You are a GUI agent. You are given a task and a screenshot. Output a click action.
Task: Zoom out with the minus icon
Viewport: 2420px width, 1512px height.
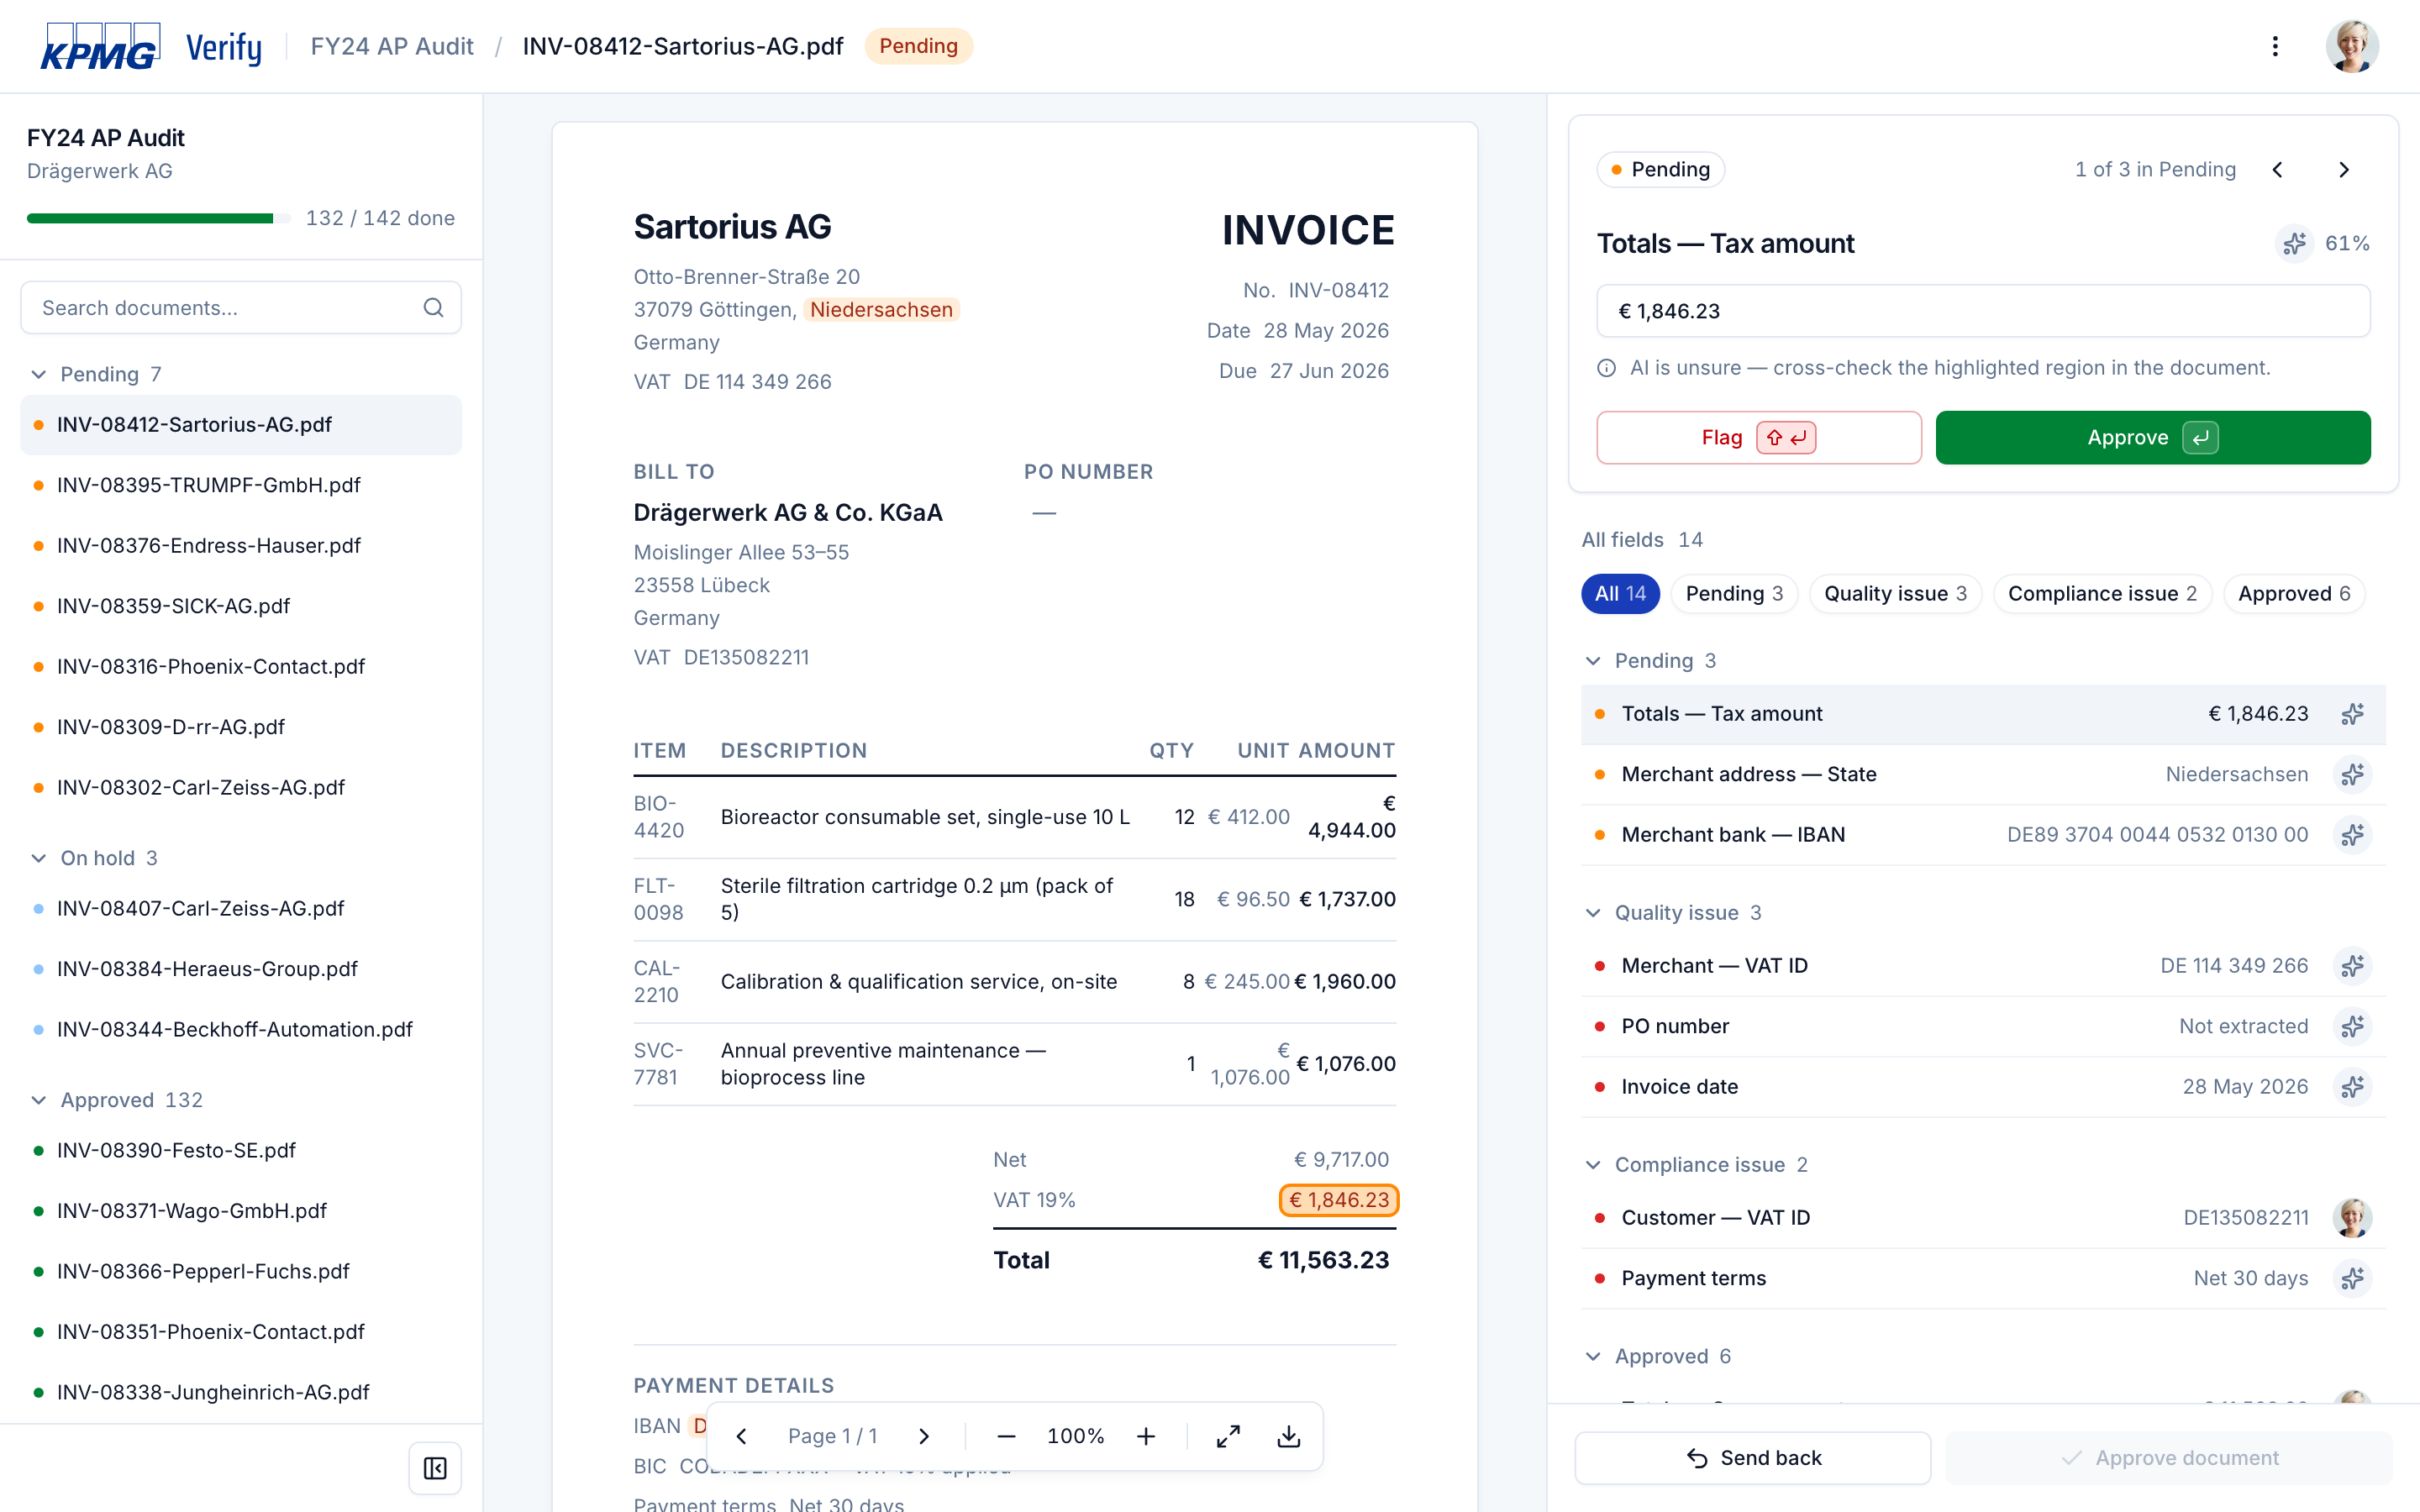tap(1006, 1436)
